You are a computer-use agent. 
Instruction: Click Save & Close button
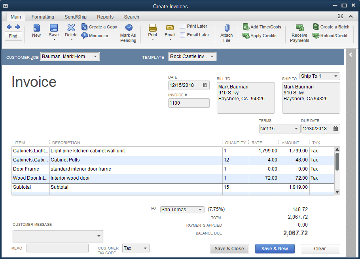coord(229,249)
